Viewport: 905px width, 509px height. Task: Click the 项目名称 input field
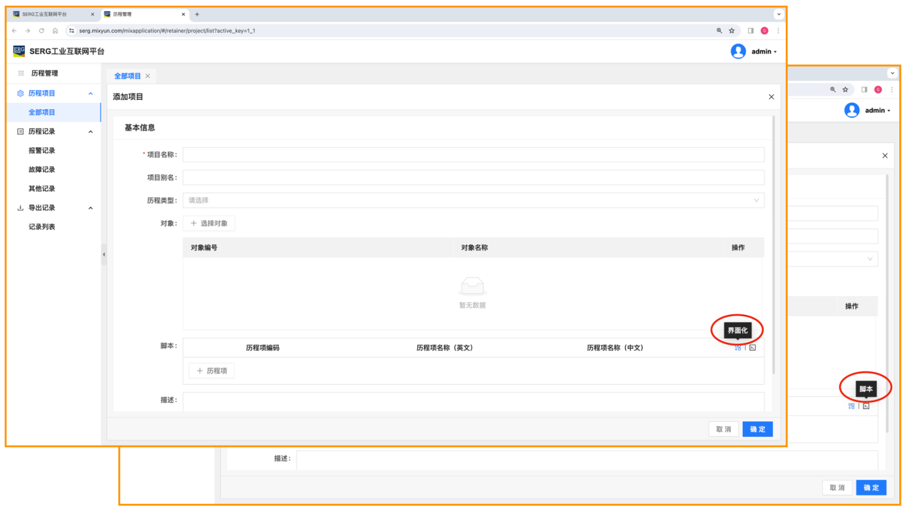click(x=473, y=155)
